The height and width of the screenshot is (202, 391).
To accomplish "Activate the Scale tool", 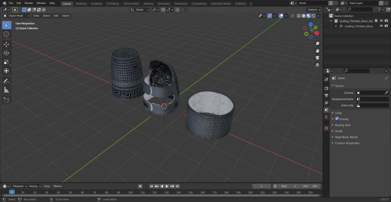I will point(6,62).
